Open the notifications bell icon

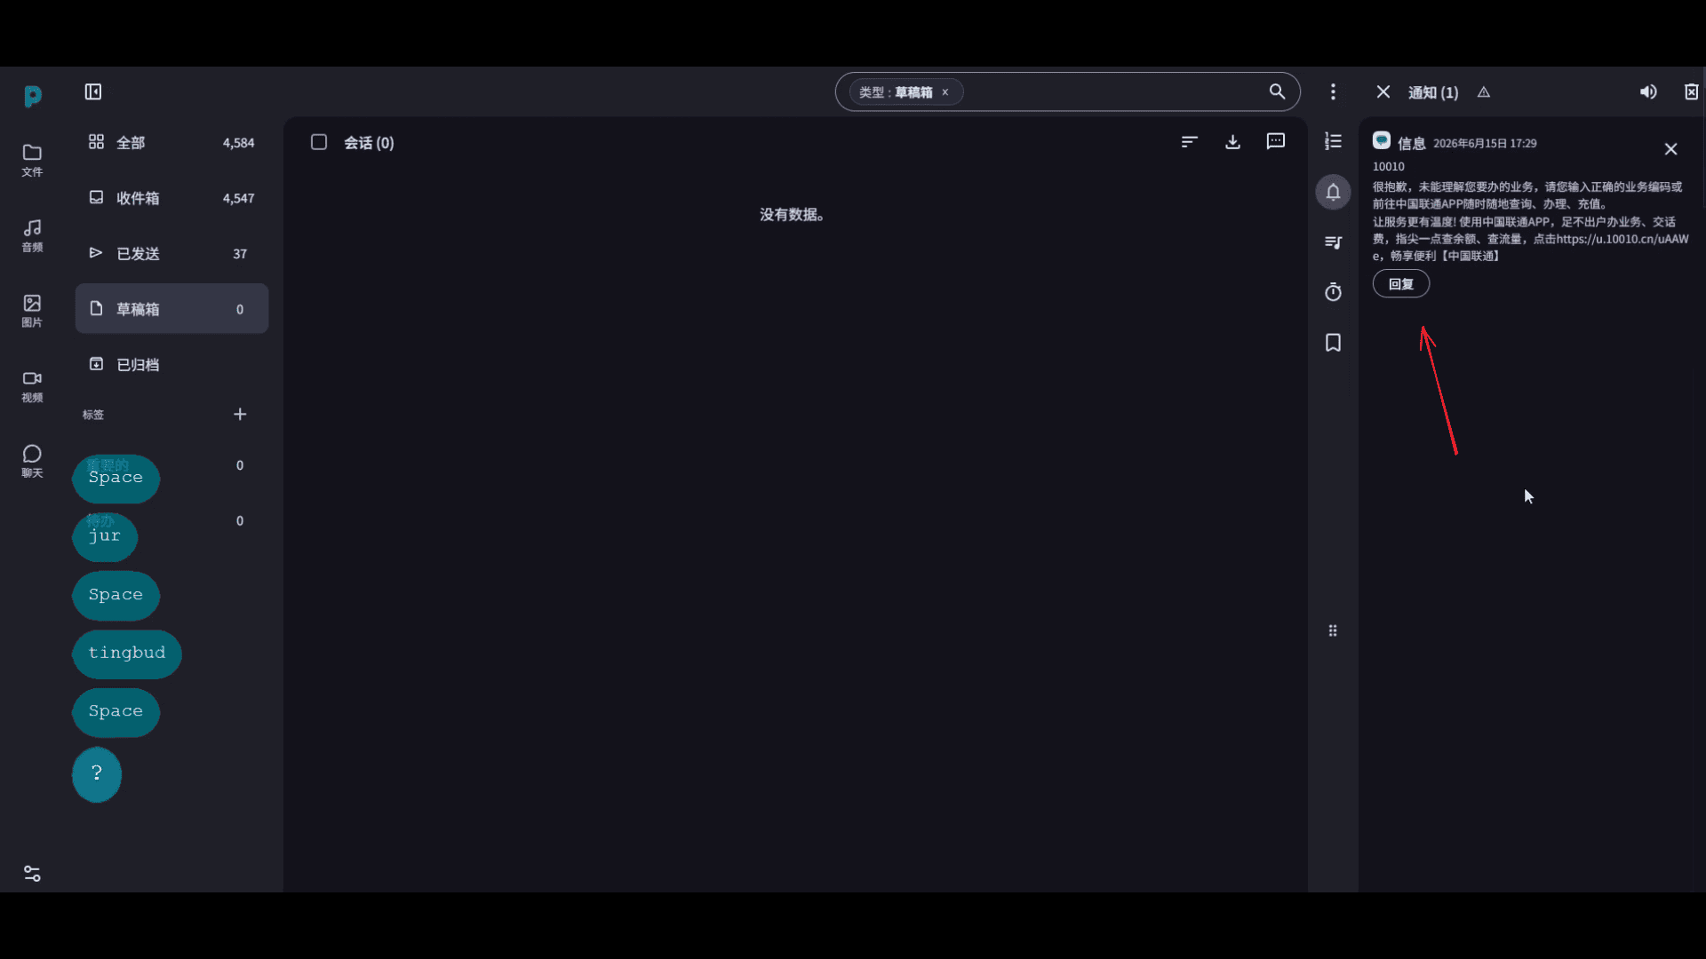click(x=1333, y=192)
